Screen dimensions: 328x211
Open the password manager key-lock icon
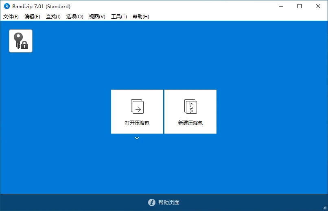click(21, 41)
